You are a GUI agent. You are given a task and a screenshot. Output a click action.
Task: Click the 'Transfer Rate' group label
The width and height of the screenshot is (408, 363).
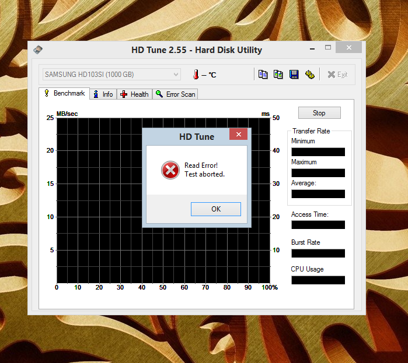pos(311,131)
